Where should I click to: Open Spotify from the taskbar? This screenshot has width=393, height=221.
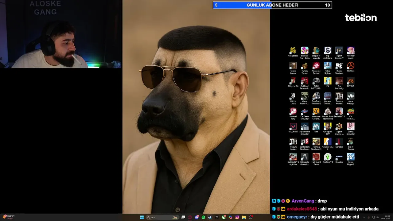point(204,217)
